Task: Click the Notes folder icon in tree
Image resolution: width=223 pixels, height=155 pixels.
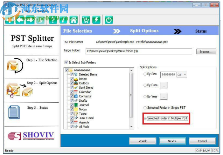Action: [x=76, y=109]
